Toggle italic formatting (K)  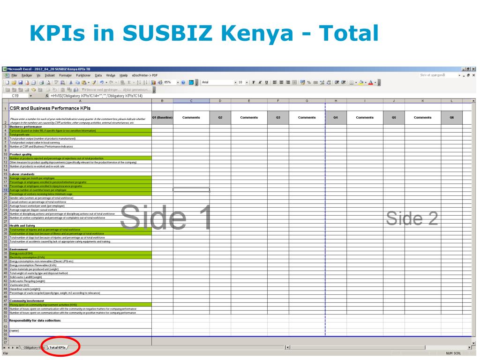click(x=260, y=82)
